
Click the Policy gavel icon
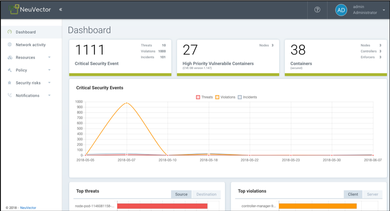tap(10, 70)
